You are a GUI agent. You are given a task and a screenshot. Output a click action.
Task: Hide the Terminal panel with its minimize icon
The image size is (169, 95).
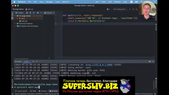(153, 61)
